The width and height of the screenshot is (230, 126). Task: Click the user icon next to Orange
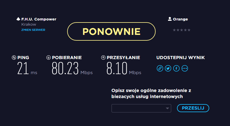point(170,19)
